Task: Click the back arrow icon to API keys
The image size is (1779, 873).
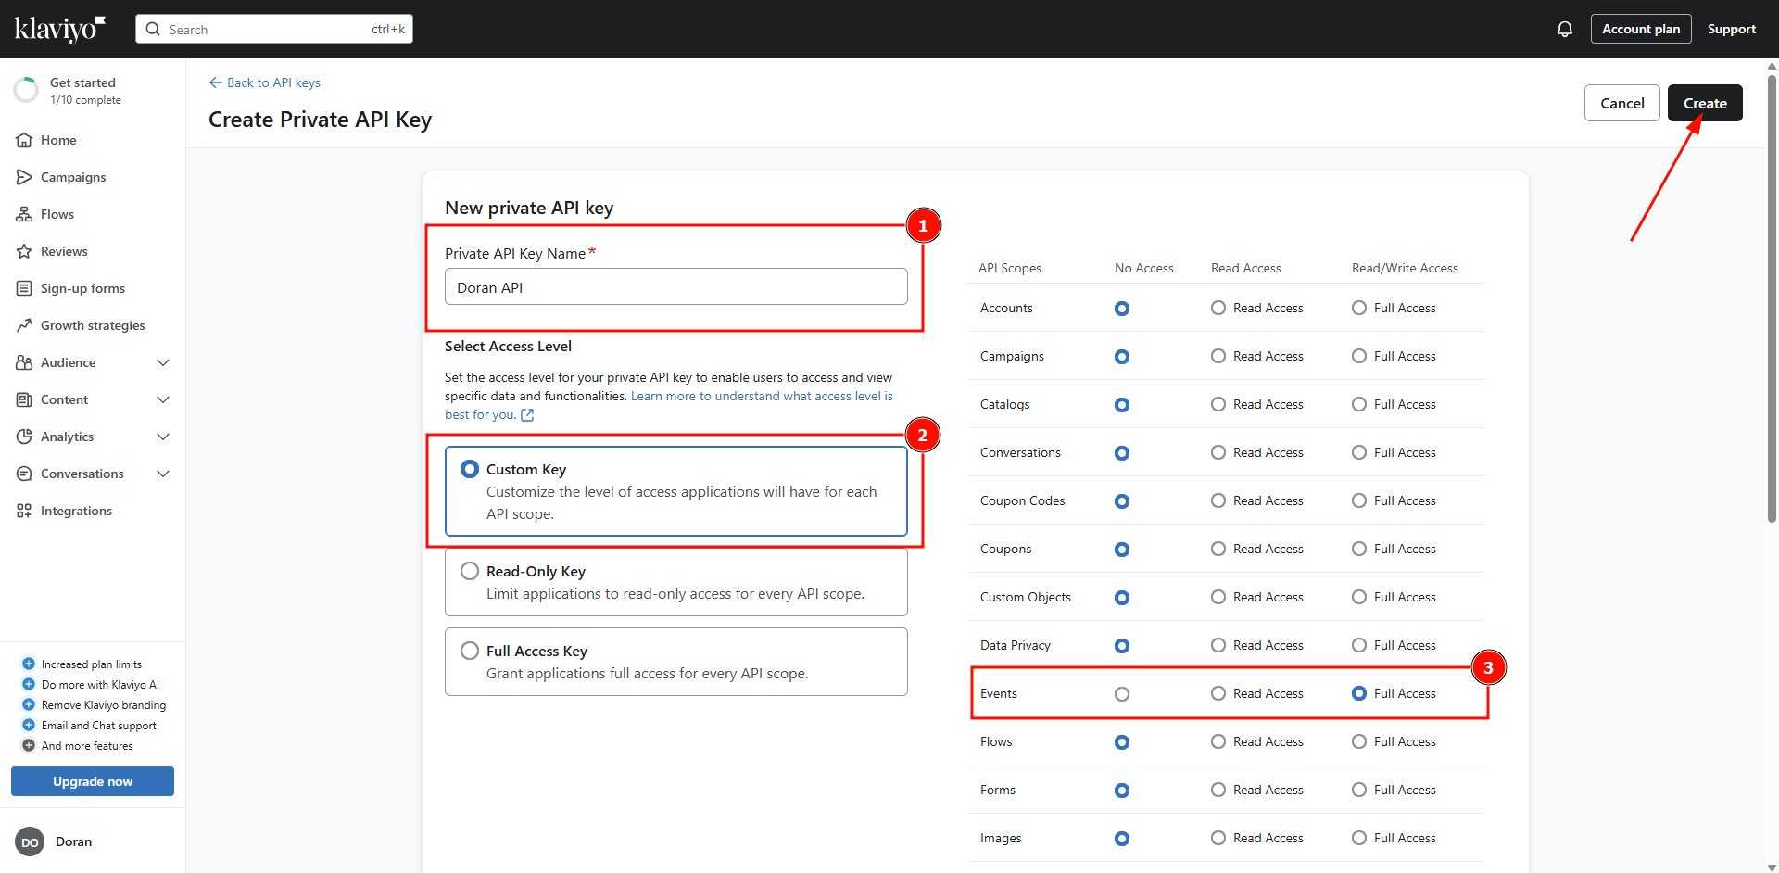Action: 216,82
